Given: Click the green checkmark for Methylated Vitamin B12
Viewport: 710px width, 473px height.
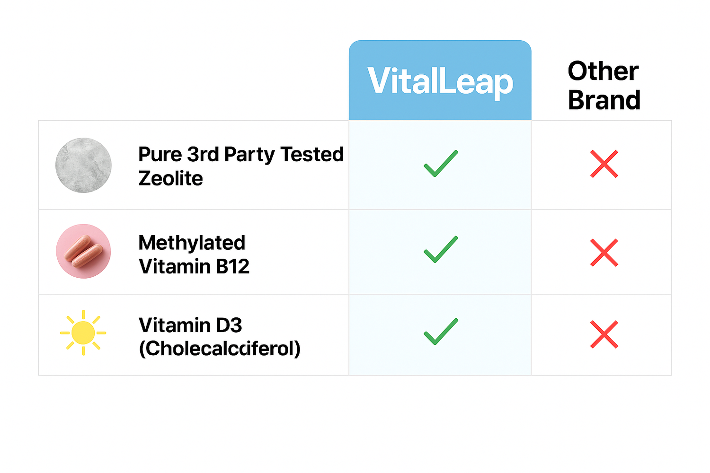Looking at the screenshot, I should (441, 249).
